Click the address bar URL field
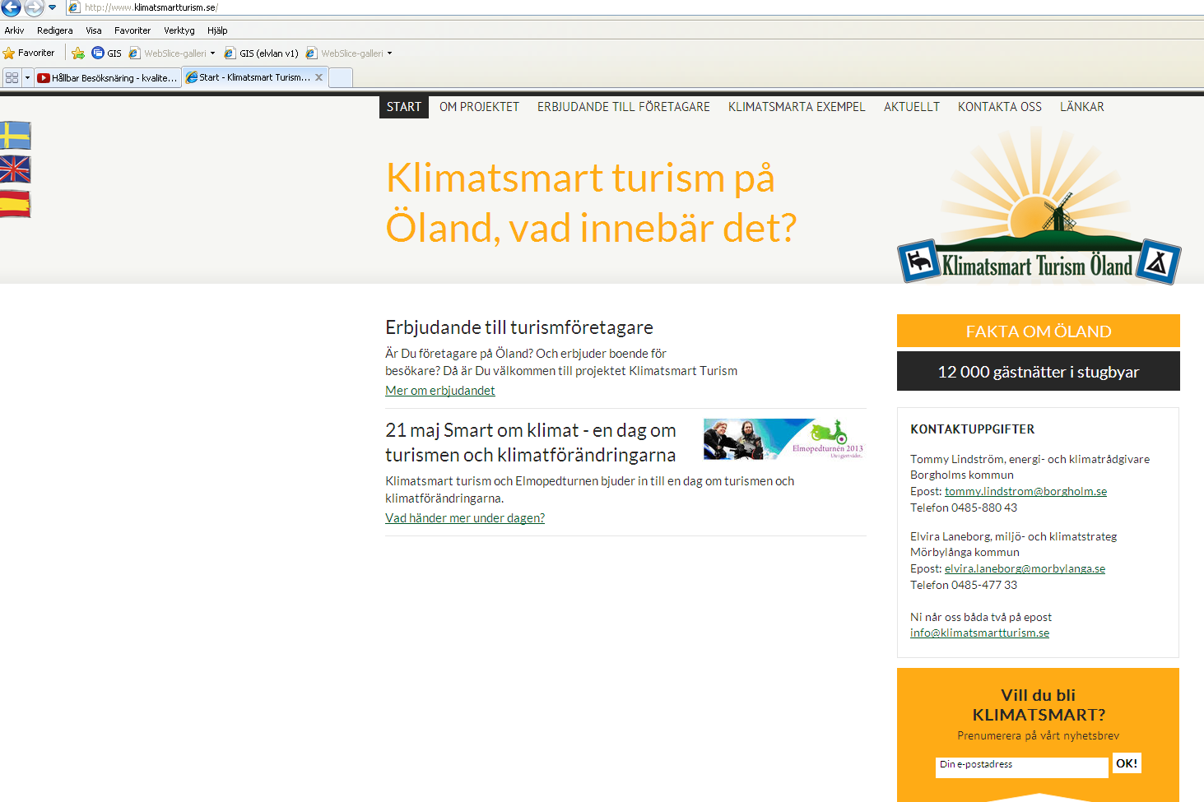The image size is (1204, 802). pyautogui.click(x=634, y=7)
